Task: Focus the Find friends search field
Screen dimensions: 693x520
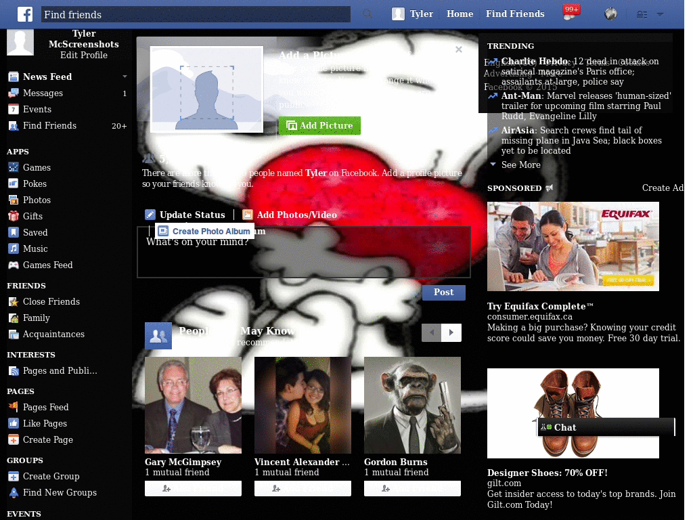Action: coord(196,14)
